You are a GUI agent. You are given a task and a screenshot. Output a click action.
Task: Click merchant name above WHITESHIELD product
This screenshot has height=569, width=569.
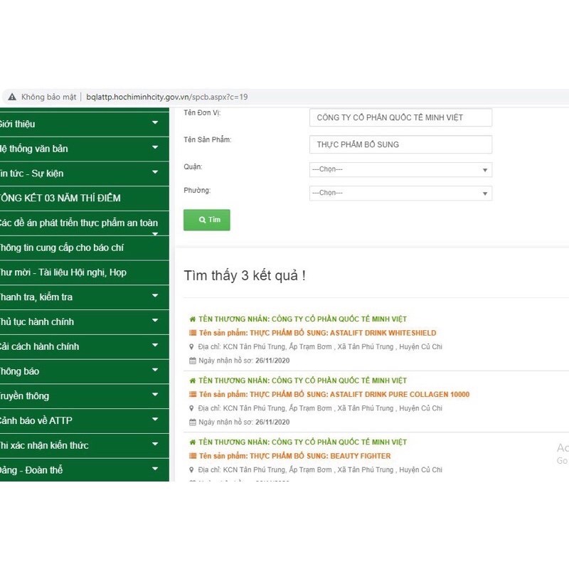303,319
